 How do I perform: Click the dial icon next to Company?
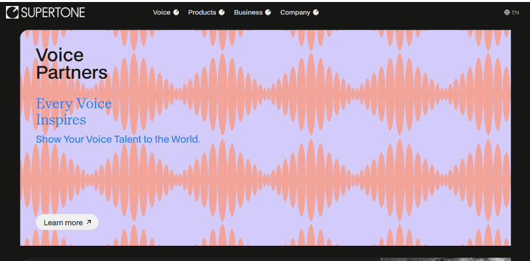click(x=316, y=13)
